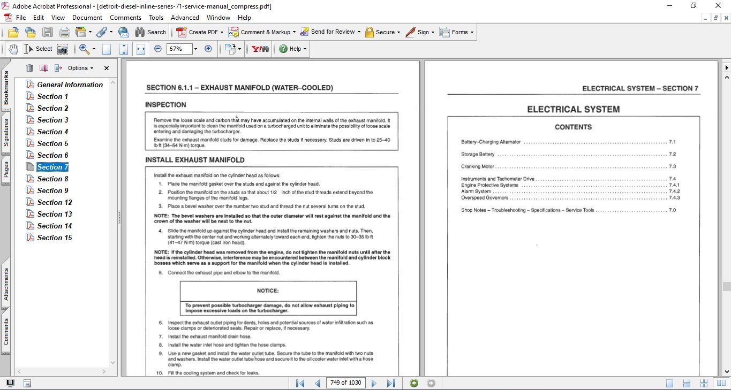Viewport: 731px width, 390px height.
Task: Switch to the Pages side tab
Action: (x=6, y=170)
